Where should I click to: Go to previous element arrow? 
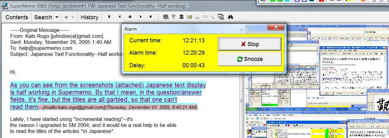coord(119,17)
